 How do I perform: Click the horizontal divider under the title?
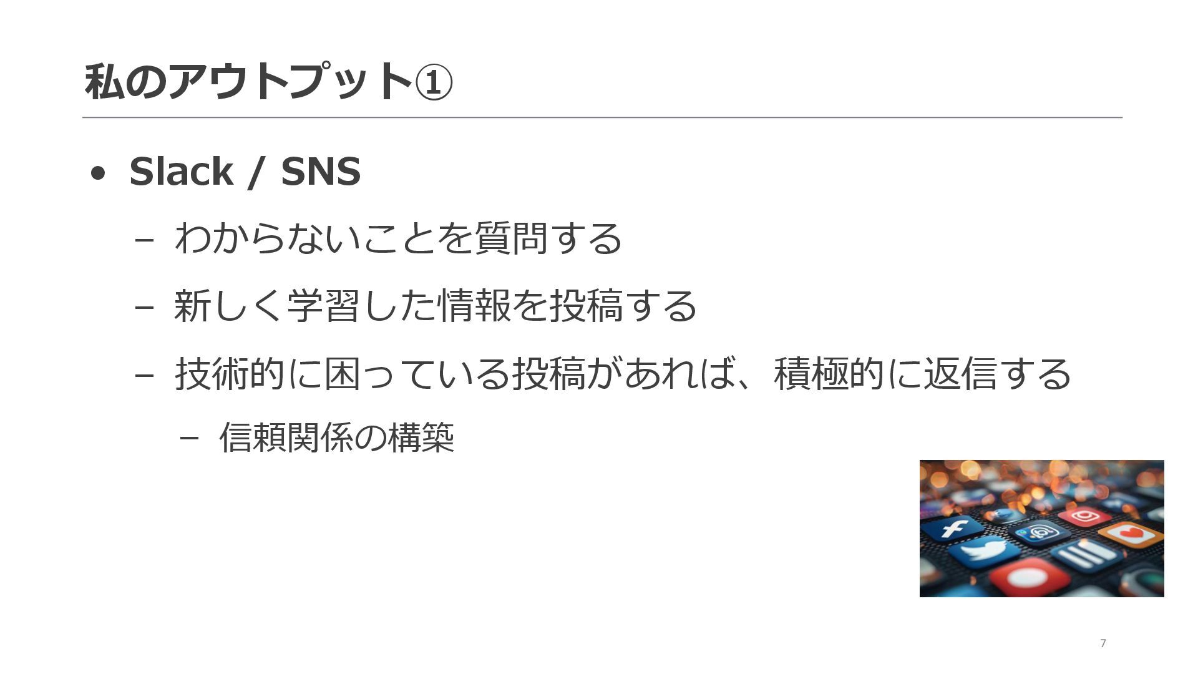click(602, 117)
